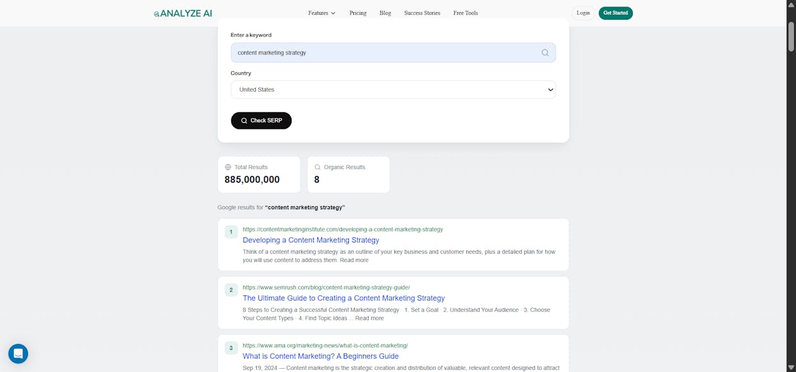Click the globe icon beside Total Results
The width and height of the screenshot is (796, 372).
(x=228, y=167)
